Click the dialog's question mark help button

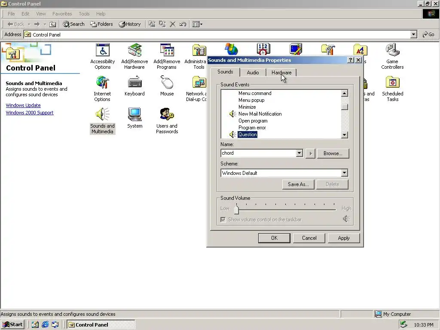351,60
